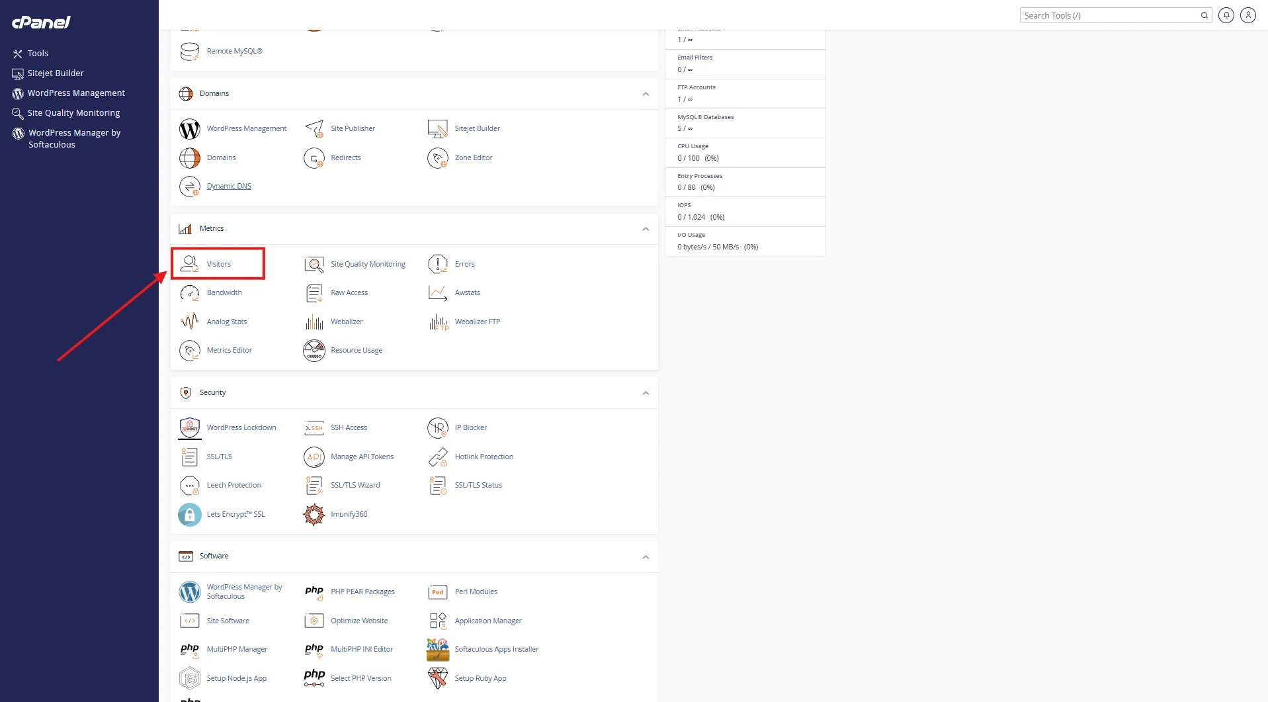Click the search magnifier button
Image resolution: width=1268 pixels, height=702 pixels.
click(x=1205, y=15)
